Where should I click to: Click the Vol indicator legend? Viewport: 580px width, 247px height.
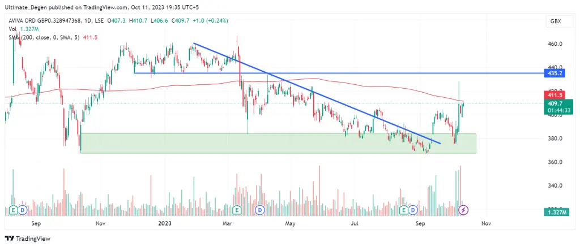click(23, 29)
